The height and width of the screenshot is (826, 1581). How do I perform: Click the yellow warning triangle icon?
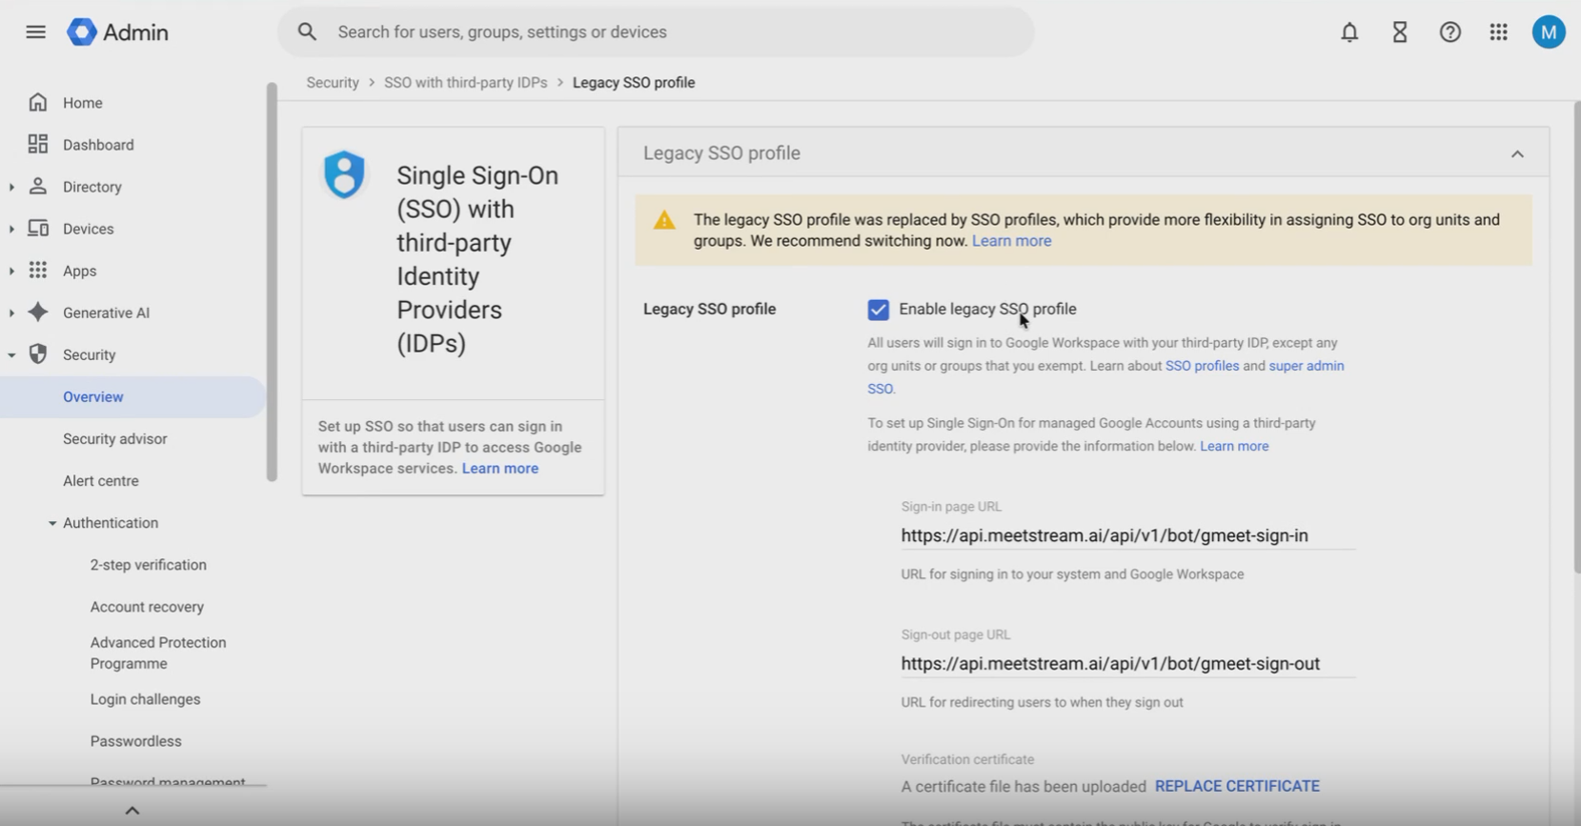(664, 221)
